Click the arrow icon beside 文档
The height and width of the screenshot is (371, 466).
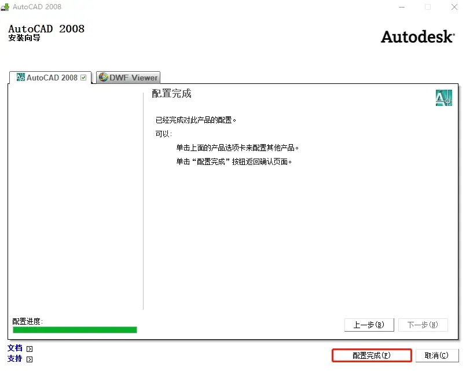click(30, 349)
